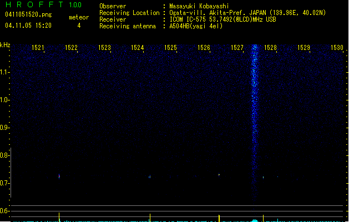
Task: Click the 1530 time axis label
Action: point(337,48)
